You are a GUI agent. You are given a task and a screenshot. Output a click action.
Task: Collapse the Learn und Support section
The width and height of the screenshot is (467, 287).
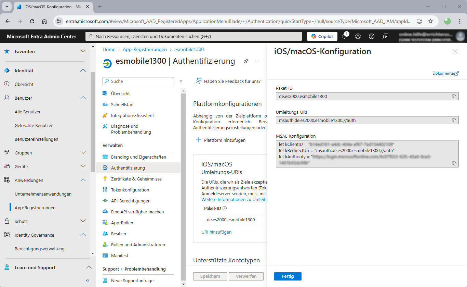point(89,267)
